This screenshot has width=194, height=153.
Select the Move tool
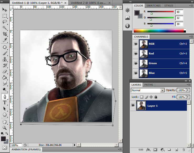tap(4, 9)
